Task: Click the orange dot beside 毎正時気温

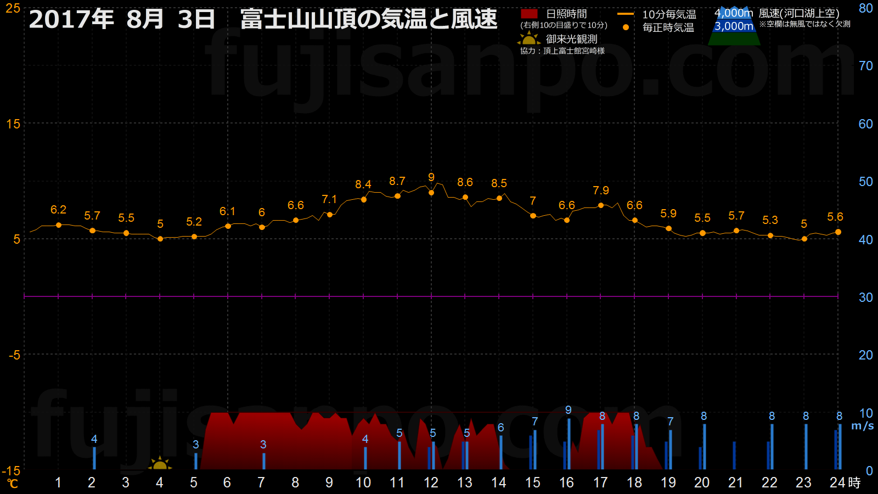Action: tap(626, 27)
